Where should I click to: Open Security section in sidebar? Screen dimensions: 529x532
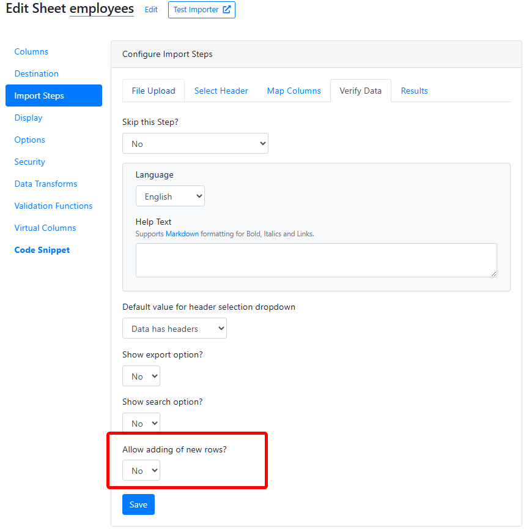(29, 162)
